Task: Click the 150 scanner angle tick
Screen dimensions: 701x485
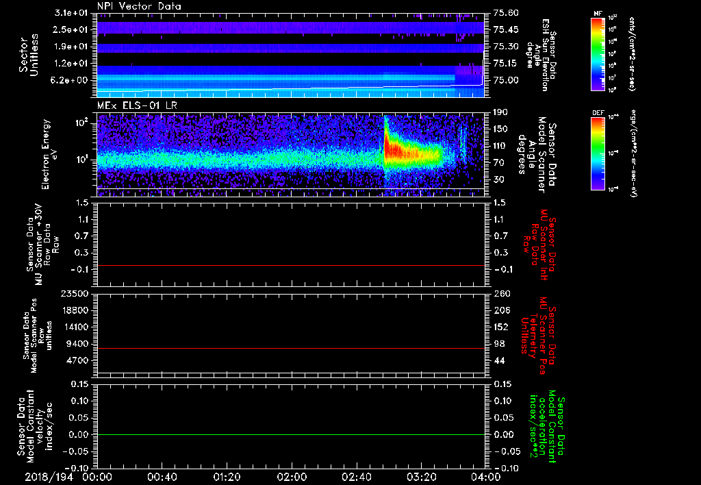Action: pos(501,129)
